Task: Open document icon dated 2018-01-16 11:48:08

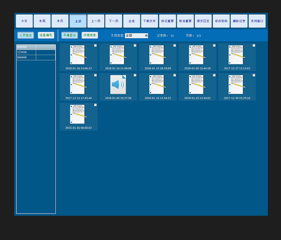Action: tap(118, 55)
